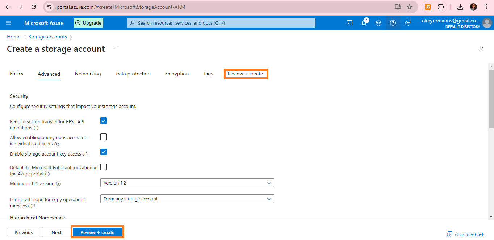
Task: Open the Tags tab
Action: pos(208,74)
